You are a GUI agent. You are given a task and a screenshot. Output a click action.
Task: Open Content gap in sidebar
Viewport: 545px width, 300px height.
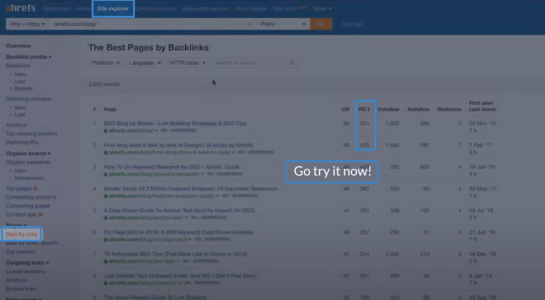click(x=21, y=215)
